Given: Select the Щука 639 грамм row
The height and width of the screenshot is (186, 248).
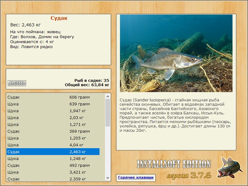Looking at the screenshot, I should pos(53,104).
